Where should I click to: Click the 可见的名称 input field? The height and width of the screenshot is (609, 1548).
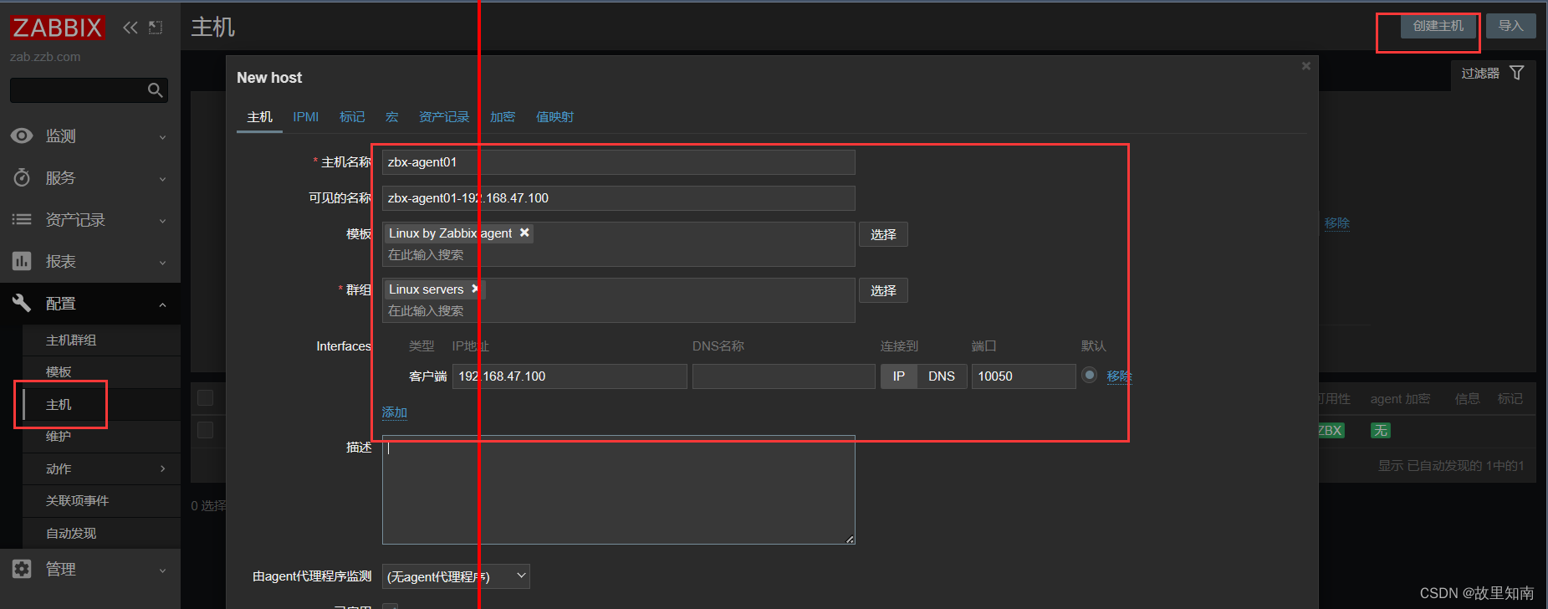(619, 198)
